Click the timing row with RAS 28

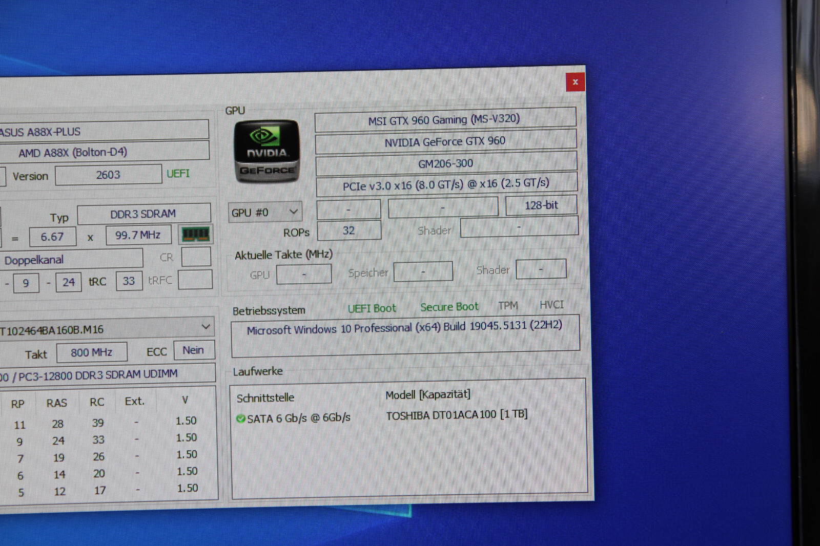point(106,423)
